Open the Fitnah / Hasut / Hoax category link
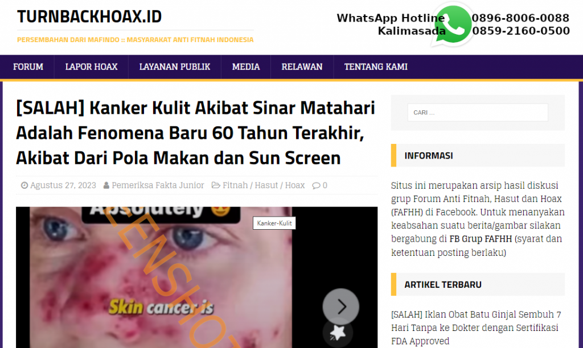The height and width of the screenshot is (348, 583). point(264,185)
